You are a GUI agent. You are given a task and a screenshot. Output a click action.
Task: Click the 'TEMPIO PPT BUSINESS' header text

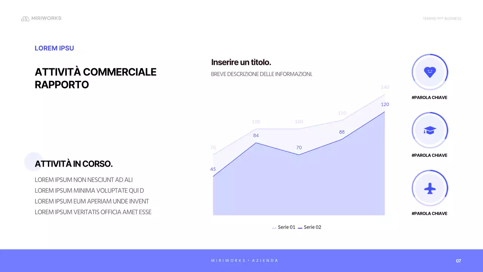(x=442, y=19)
